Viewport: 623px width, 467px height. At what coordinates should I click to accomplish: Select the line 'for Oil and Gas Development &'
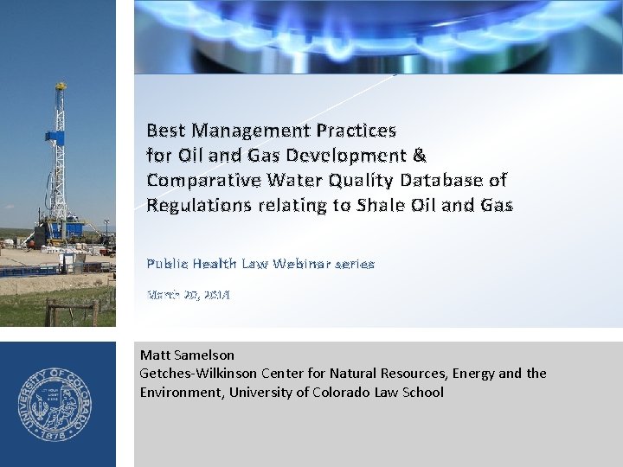[x=286, y=156]
